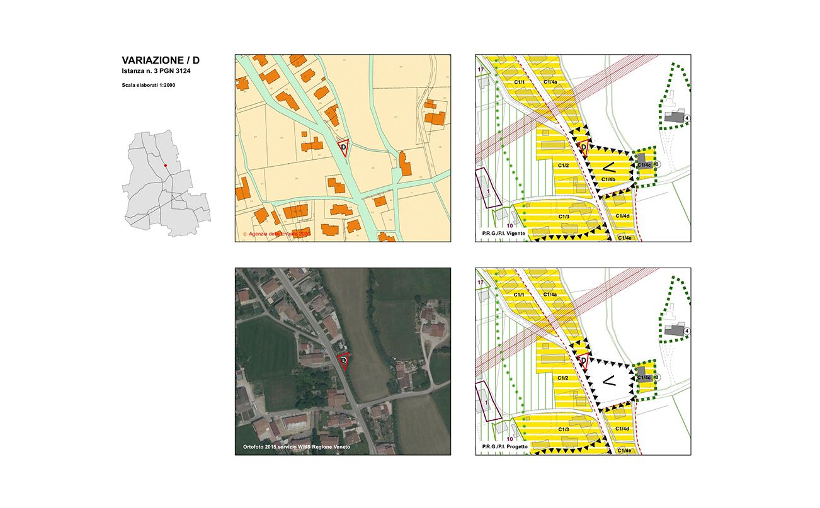
Task: Click the red dot on the grey locator map
Action: pos(165,166)
